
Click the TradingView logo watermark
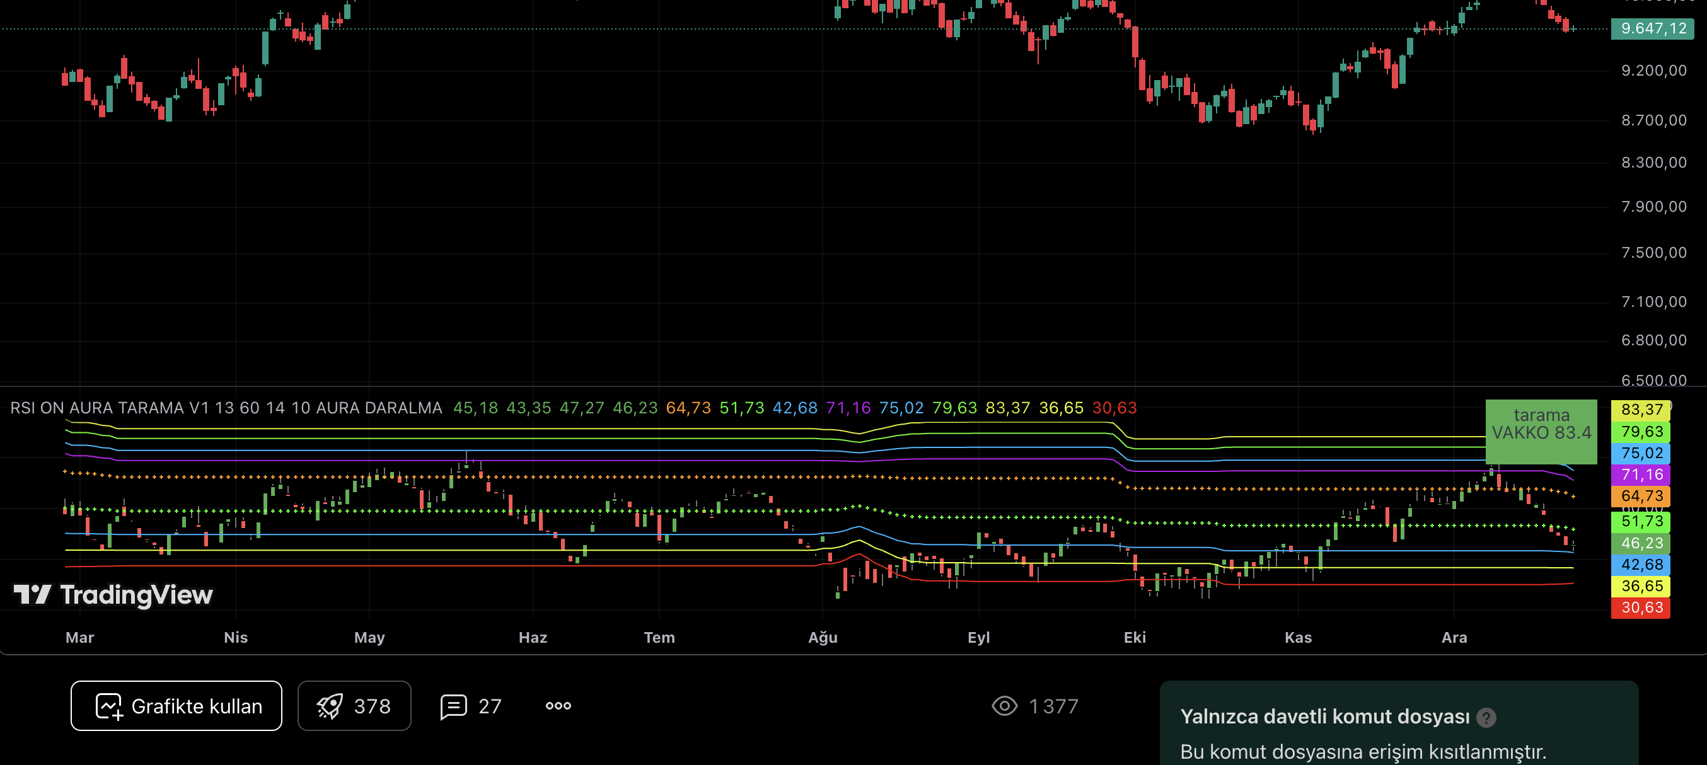coord(113,594)
